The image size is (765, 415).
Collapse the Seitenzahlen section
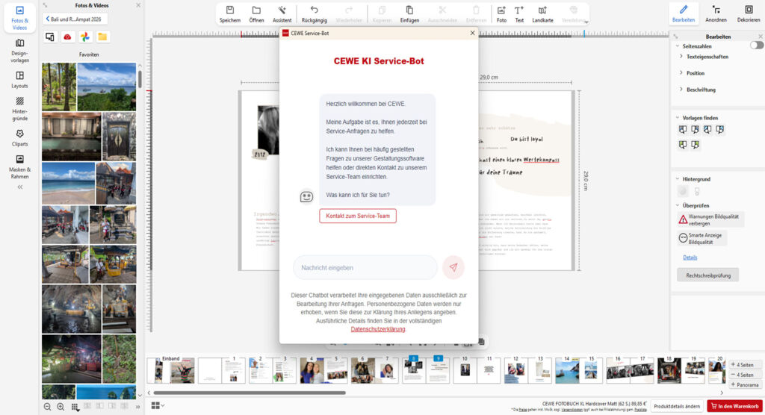[x=678, y=46]
